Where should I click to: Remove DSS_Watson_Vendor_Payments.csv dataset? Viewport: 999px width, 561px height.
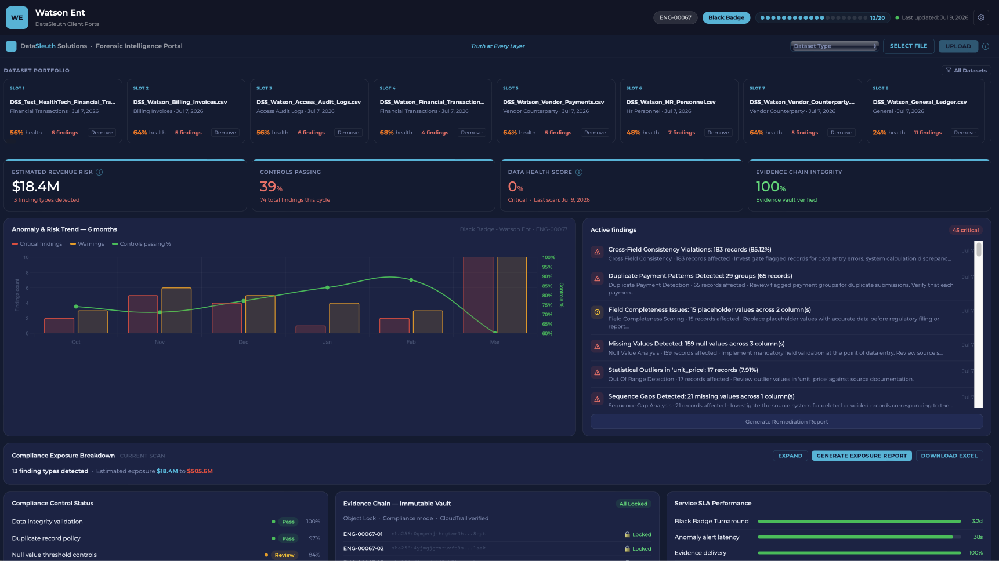(595, 133)
